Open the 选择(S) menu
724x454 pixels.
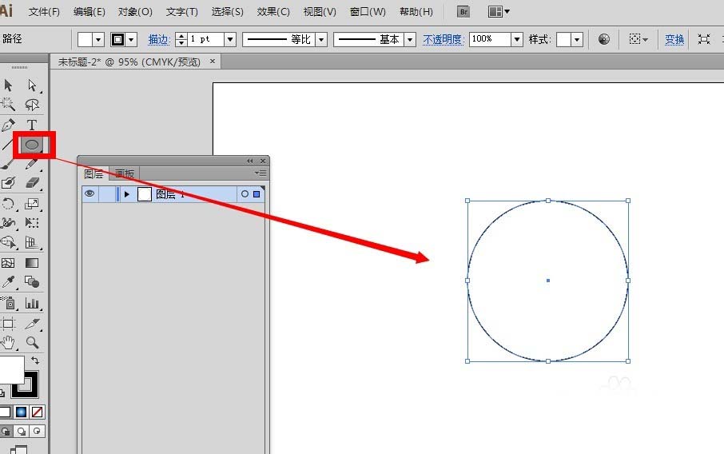click(227, 11)
